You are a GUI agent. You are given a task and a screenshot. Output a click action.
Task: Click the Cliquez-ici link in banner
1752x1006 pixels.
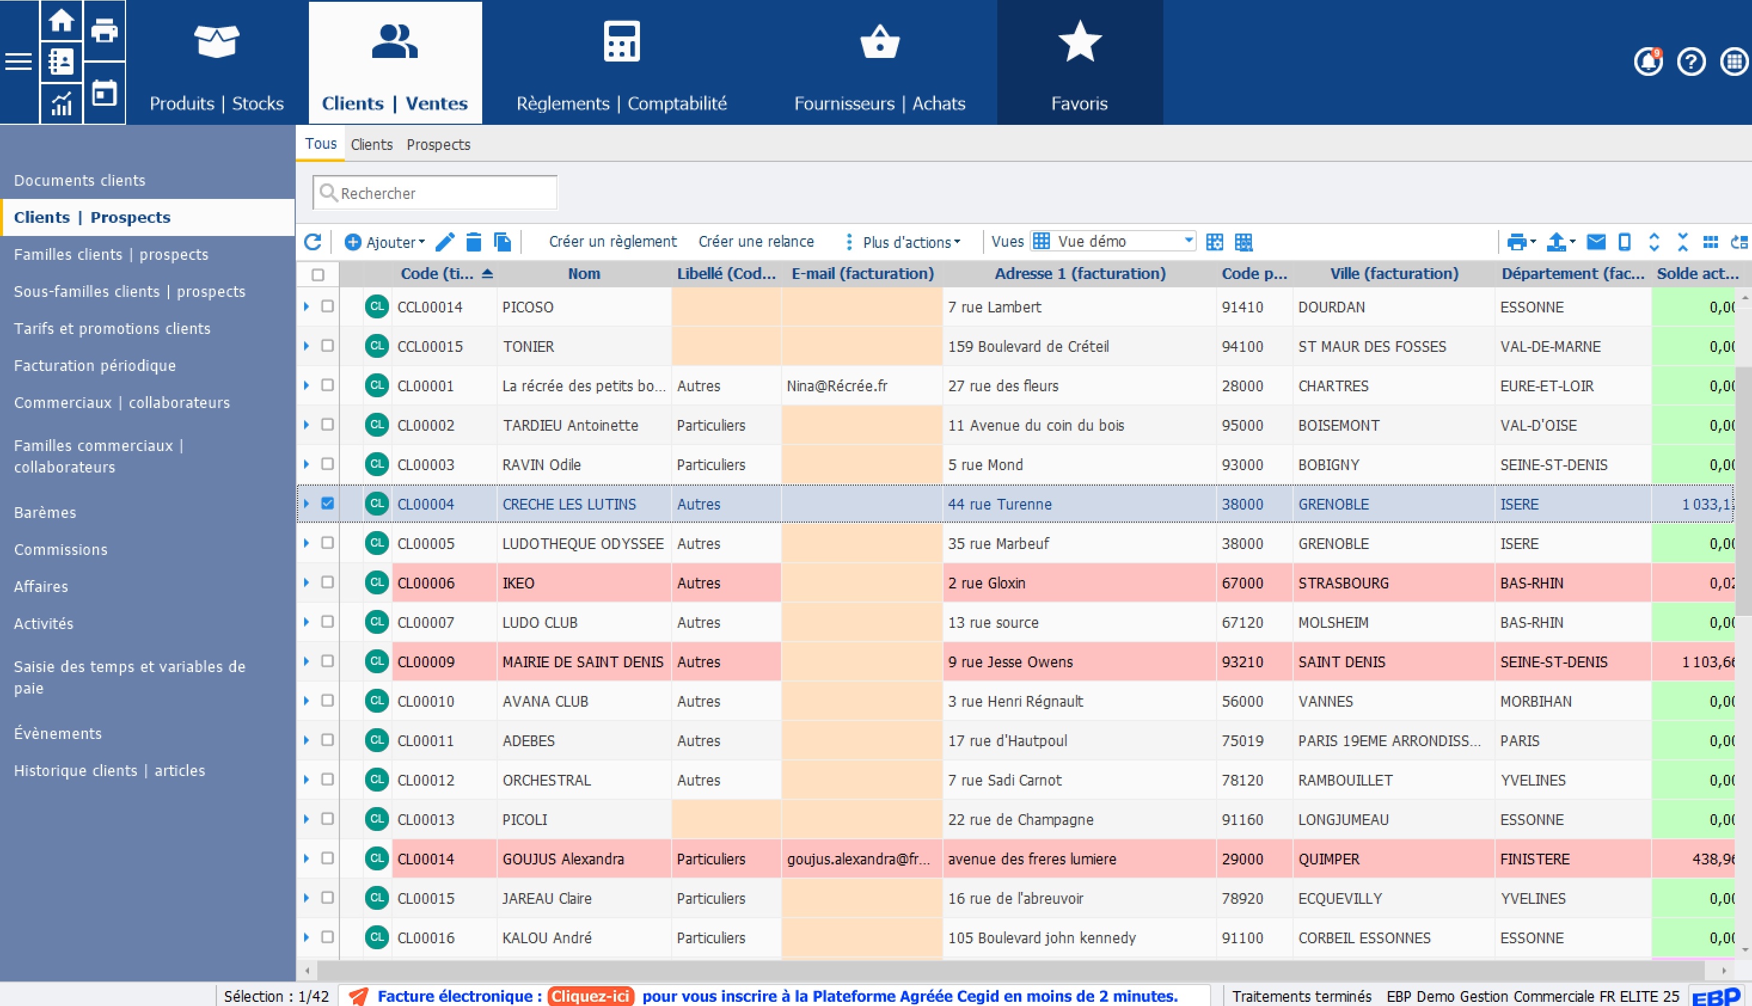[x=590, y=996]
